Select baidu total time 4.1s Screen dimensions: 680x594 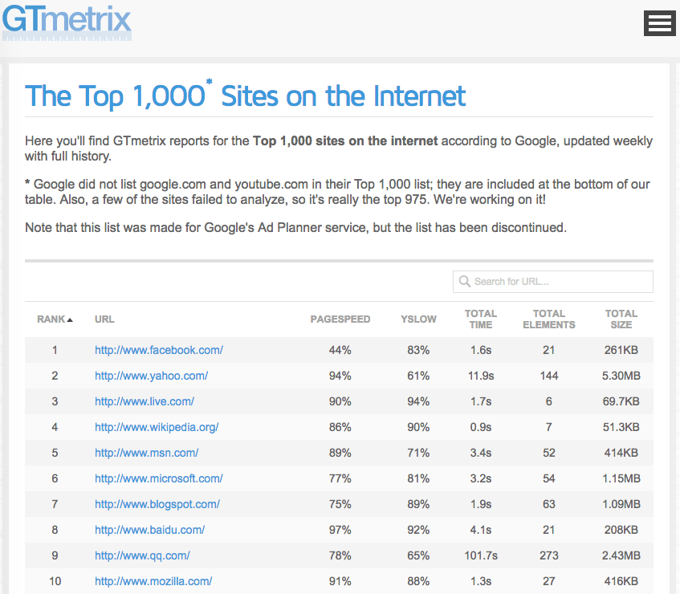[x=481, y=530]
